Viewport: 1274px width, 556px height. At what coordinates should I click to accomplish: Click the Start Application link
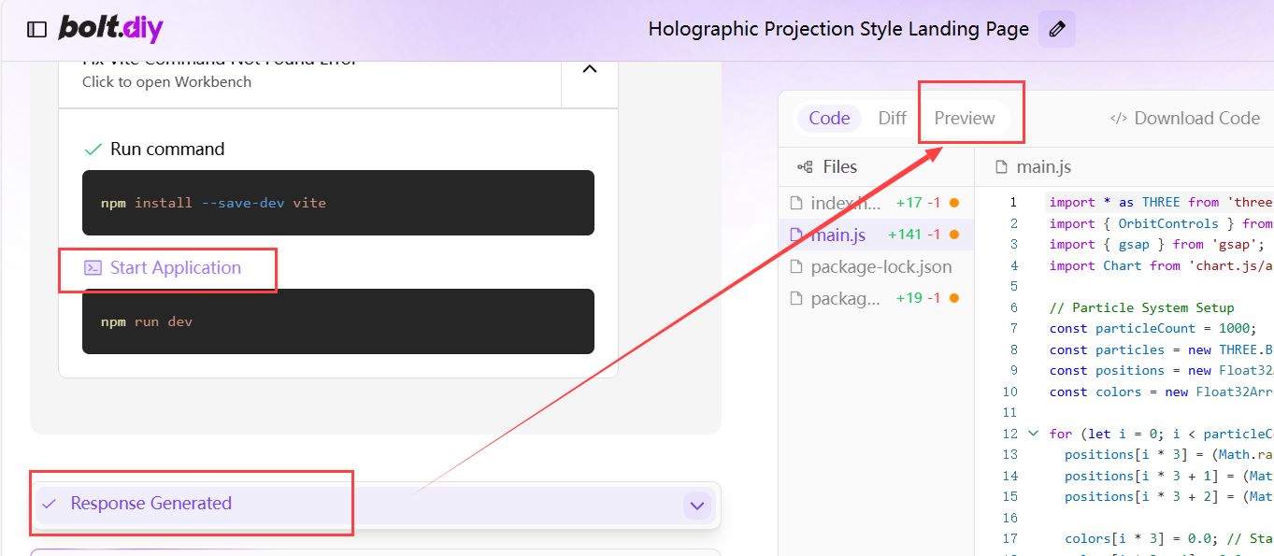click(x=176, y=268)
